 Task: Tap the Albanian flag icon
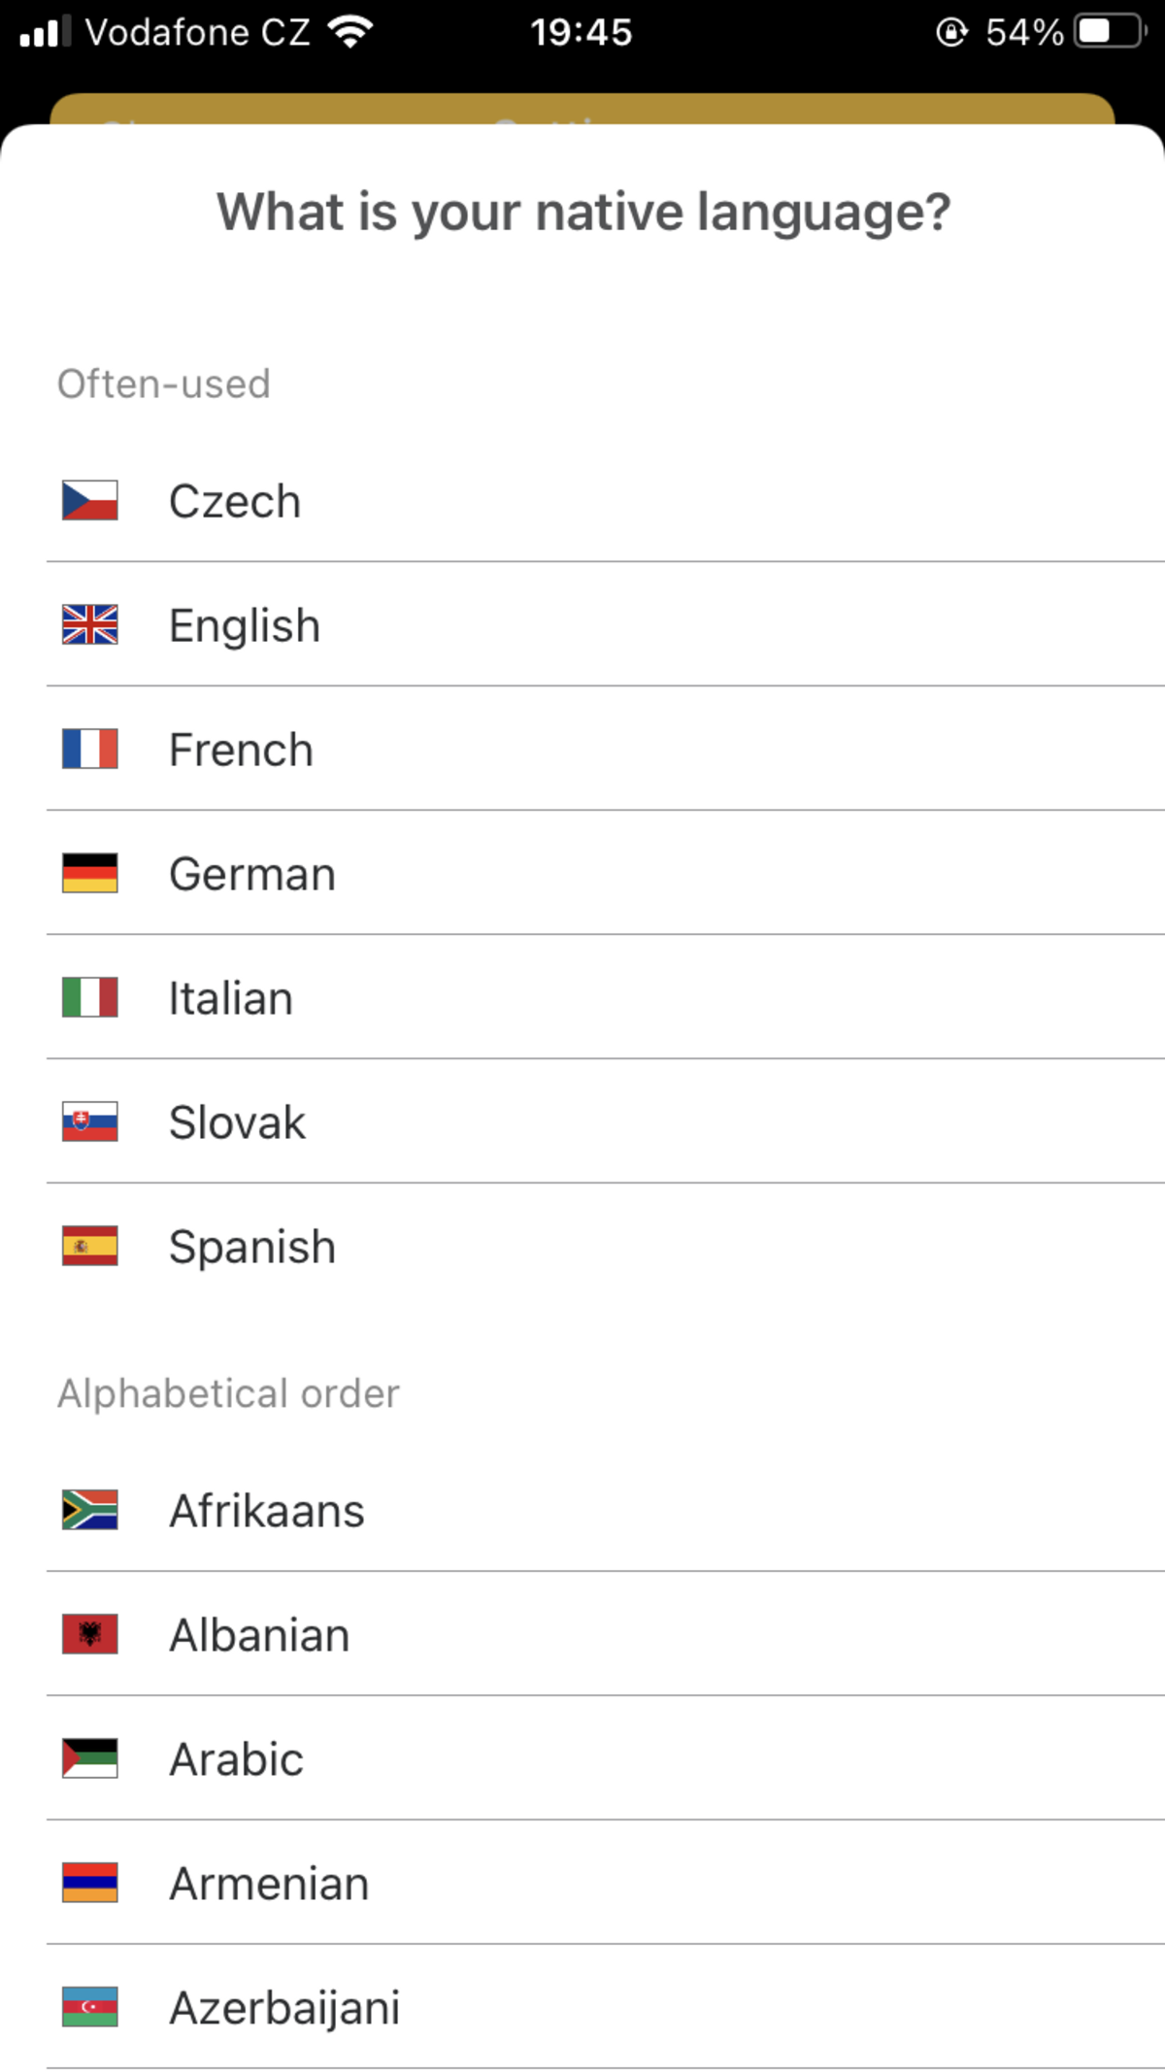[89, 1635]
